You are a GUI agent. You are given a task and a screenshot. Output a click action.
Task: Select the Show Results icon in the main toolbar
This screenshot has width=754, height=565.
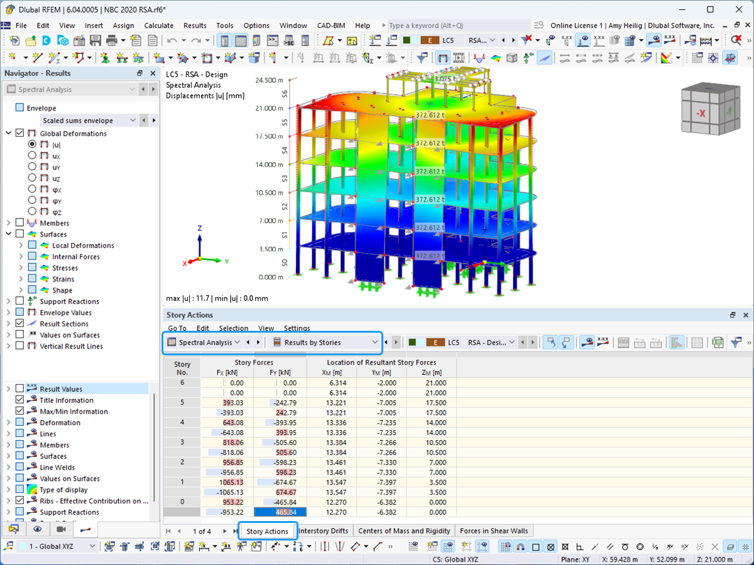[x=655, y=39]
